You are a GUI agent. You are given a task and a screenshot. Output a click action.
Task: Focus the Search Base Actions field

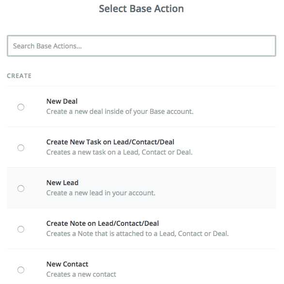click(x=142, y=46)
